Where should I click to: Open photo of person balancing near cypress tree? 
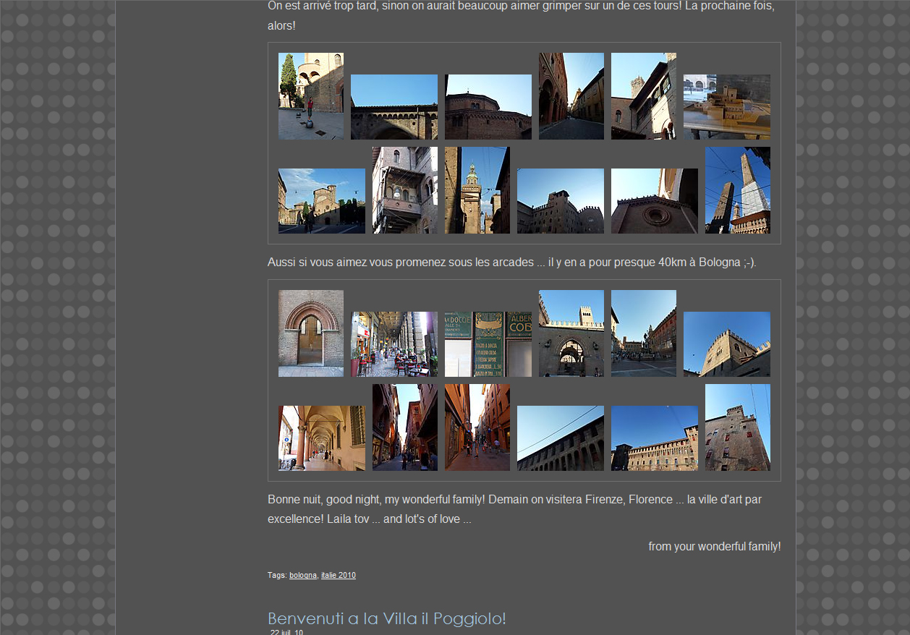click(x=311, y=96)
